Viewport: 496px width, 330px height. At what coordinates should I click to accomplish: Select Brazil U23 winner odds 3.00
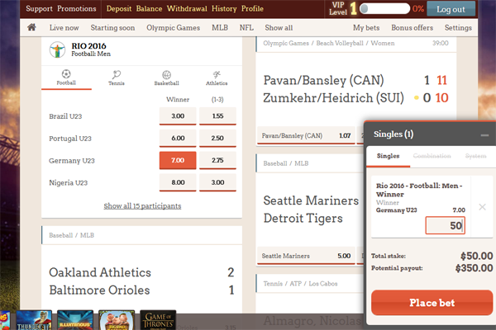pos(178,116)
